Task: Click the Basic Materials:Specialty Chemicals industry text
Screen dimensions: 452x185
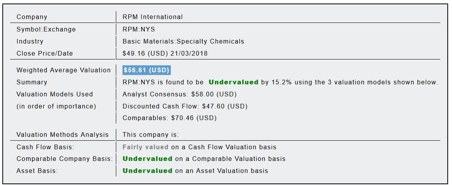Action: 183,41
